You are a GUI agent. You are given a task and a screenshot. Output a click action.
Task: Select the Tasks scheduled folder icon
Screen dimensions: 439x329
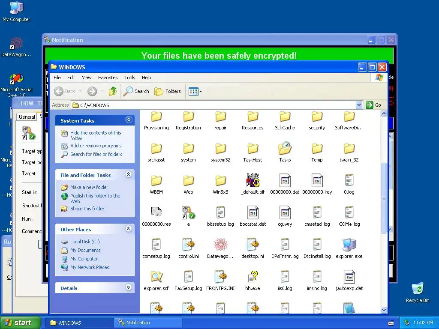pyautogui.click(x=285, y=148)
